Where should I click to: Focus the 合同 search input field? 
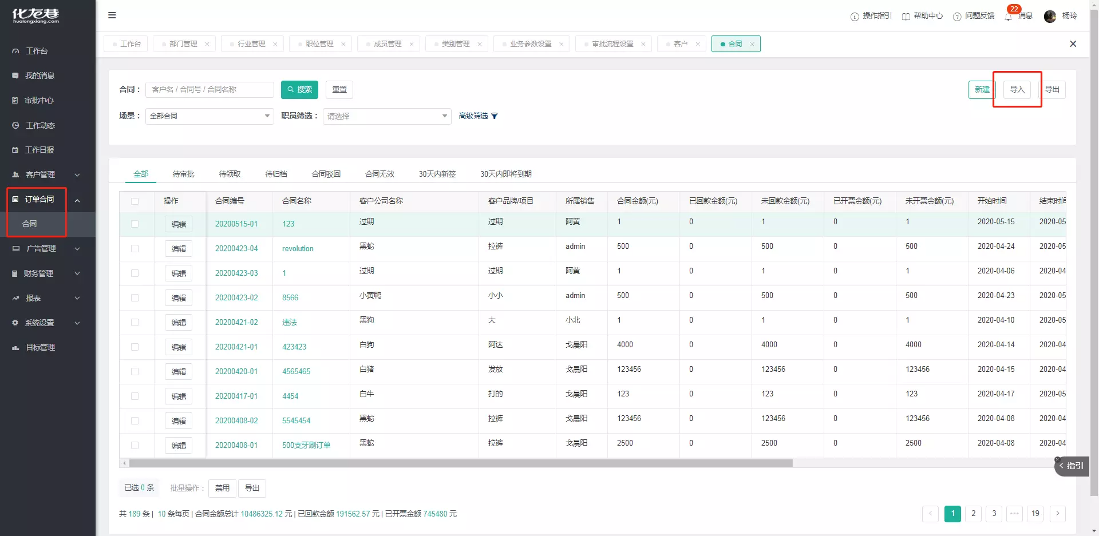pos(209,89)
